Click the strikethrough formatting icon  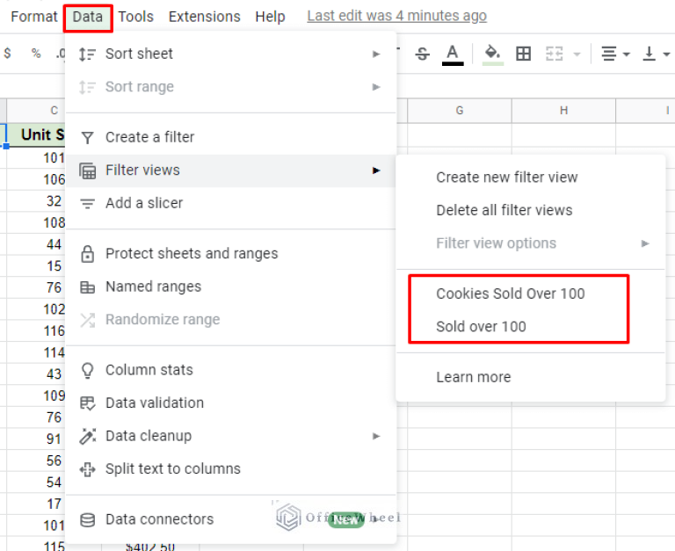tap(423, 54)
